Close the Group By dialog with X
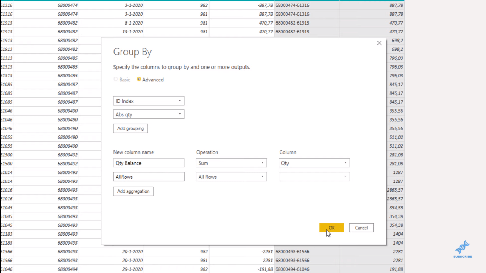486x273 pixels. [379, 43]
